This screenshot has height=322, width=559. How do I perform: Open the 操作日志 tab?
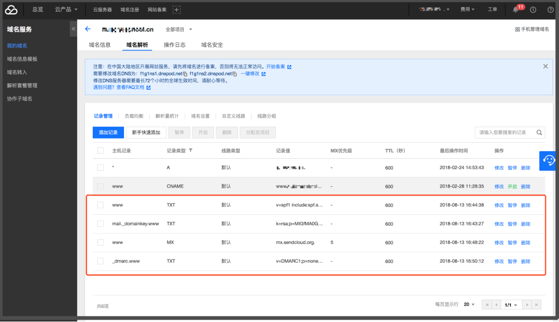click(x=175, y=45)
